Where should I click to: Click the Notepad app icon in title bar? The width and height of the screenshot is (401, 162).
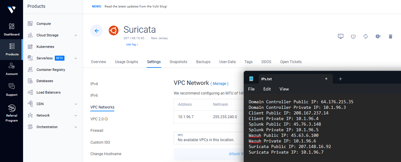pos(251,79)
